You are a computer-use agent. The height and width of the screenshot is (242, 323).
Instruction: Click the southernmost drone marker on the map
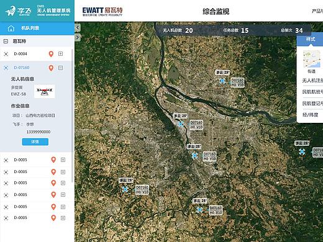[x=199, y=210]
